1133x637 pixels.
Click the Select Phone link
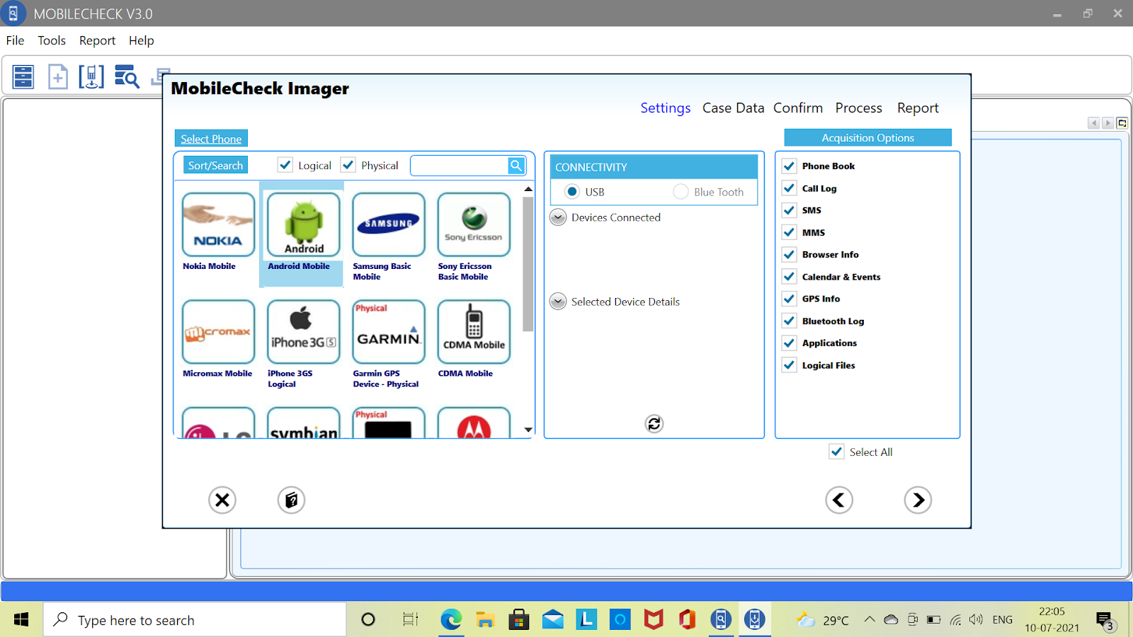point(211,139)
